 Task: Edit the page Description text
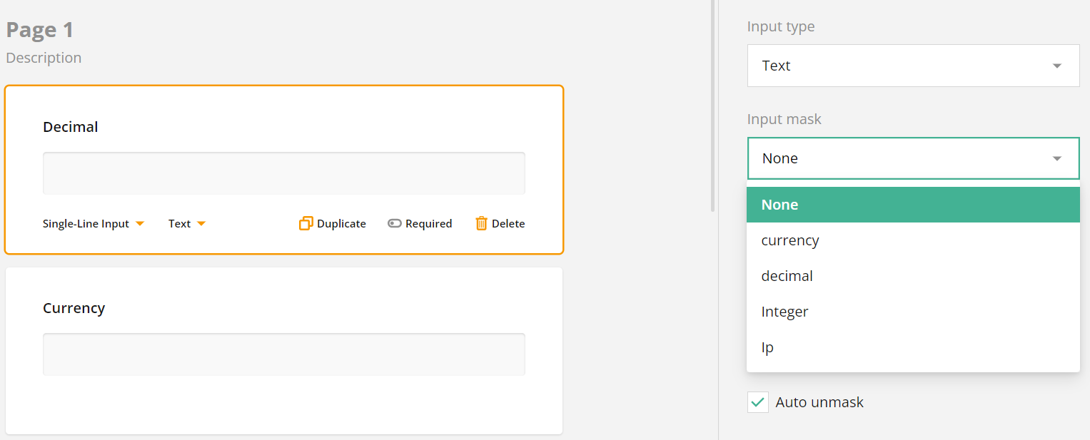coord(44,58)
